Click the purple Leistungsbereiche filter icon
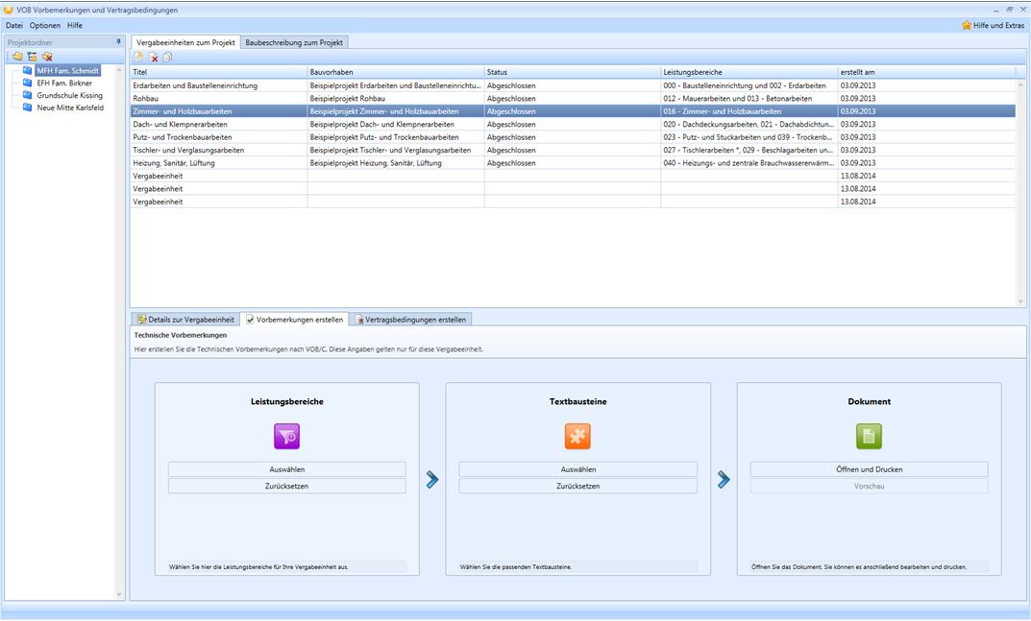 286,437
